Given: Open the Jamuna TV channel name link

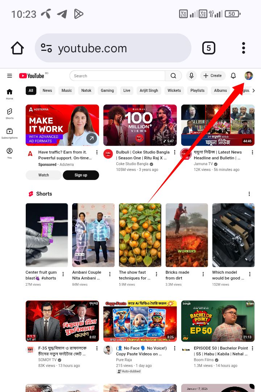Looking at the screenshot, I should click(x=203, y=164).
